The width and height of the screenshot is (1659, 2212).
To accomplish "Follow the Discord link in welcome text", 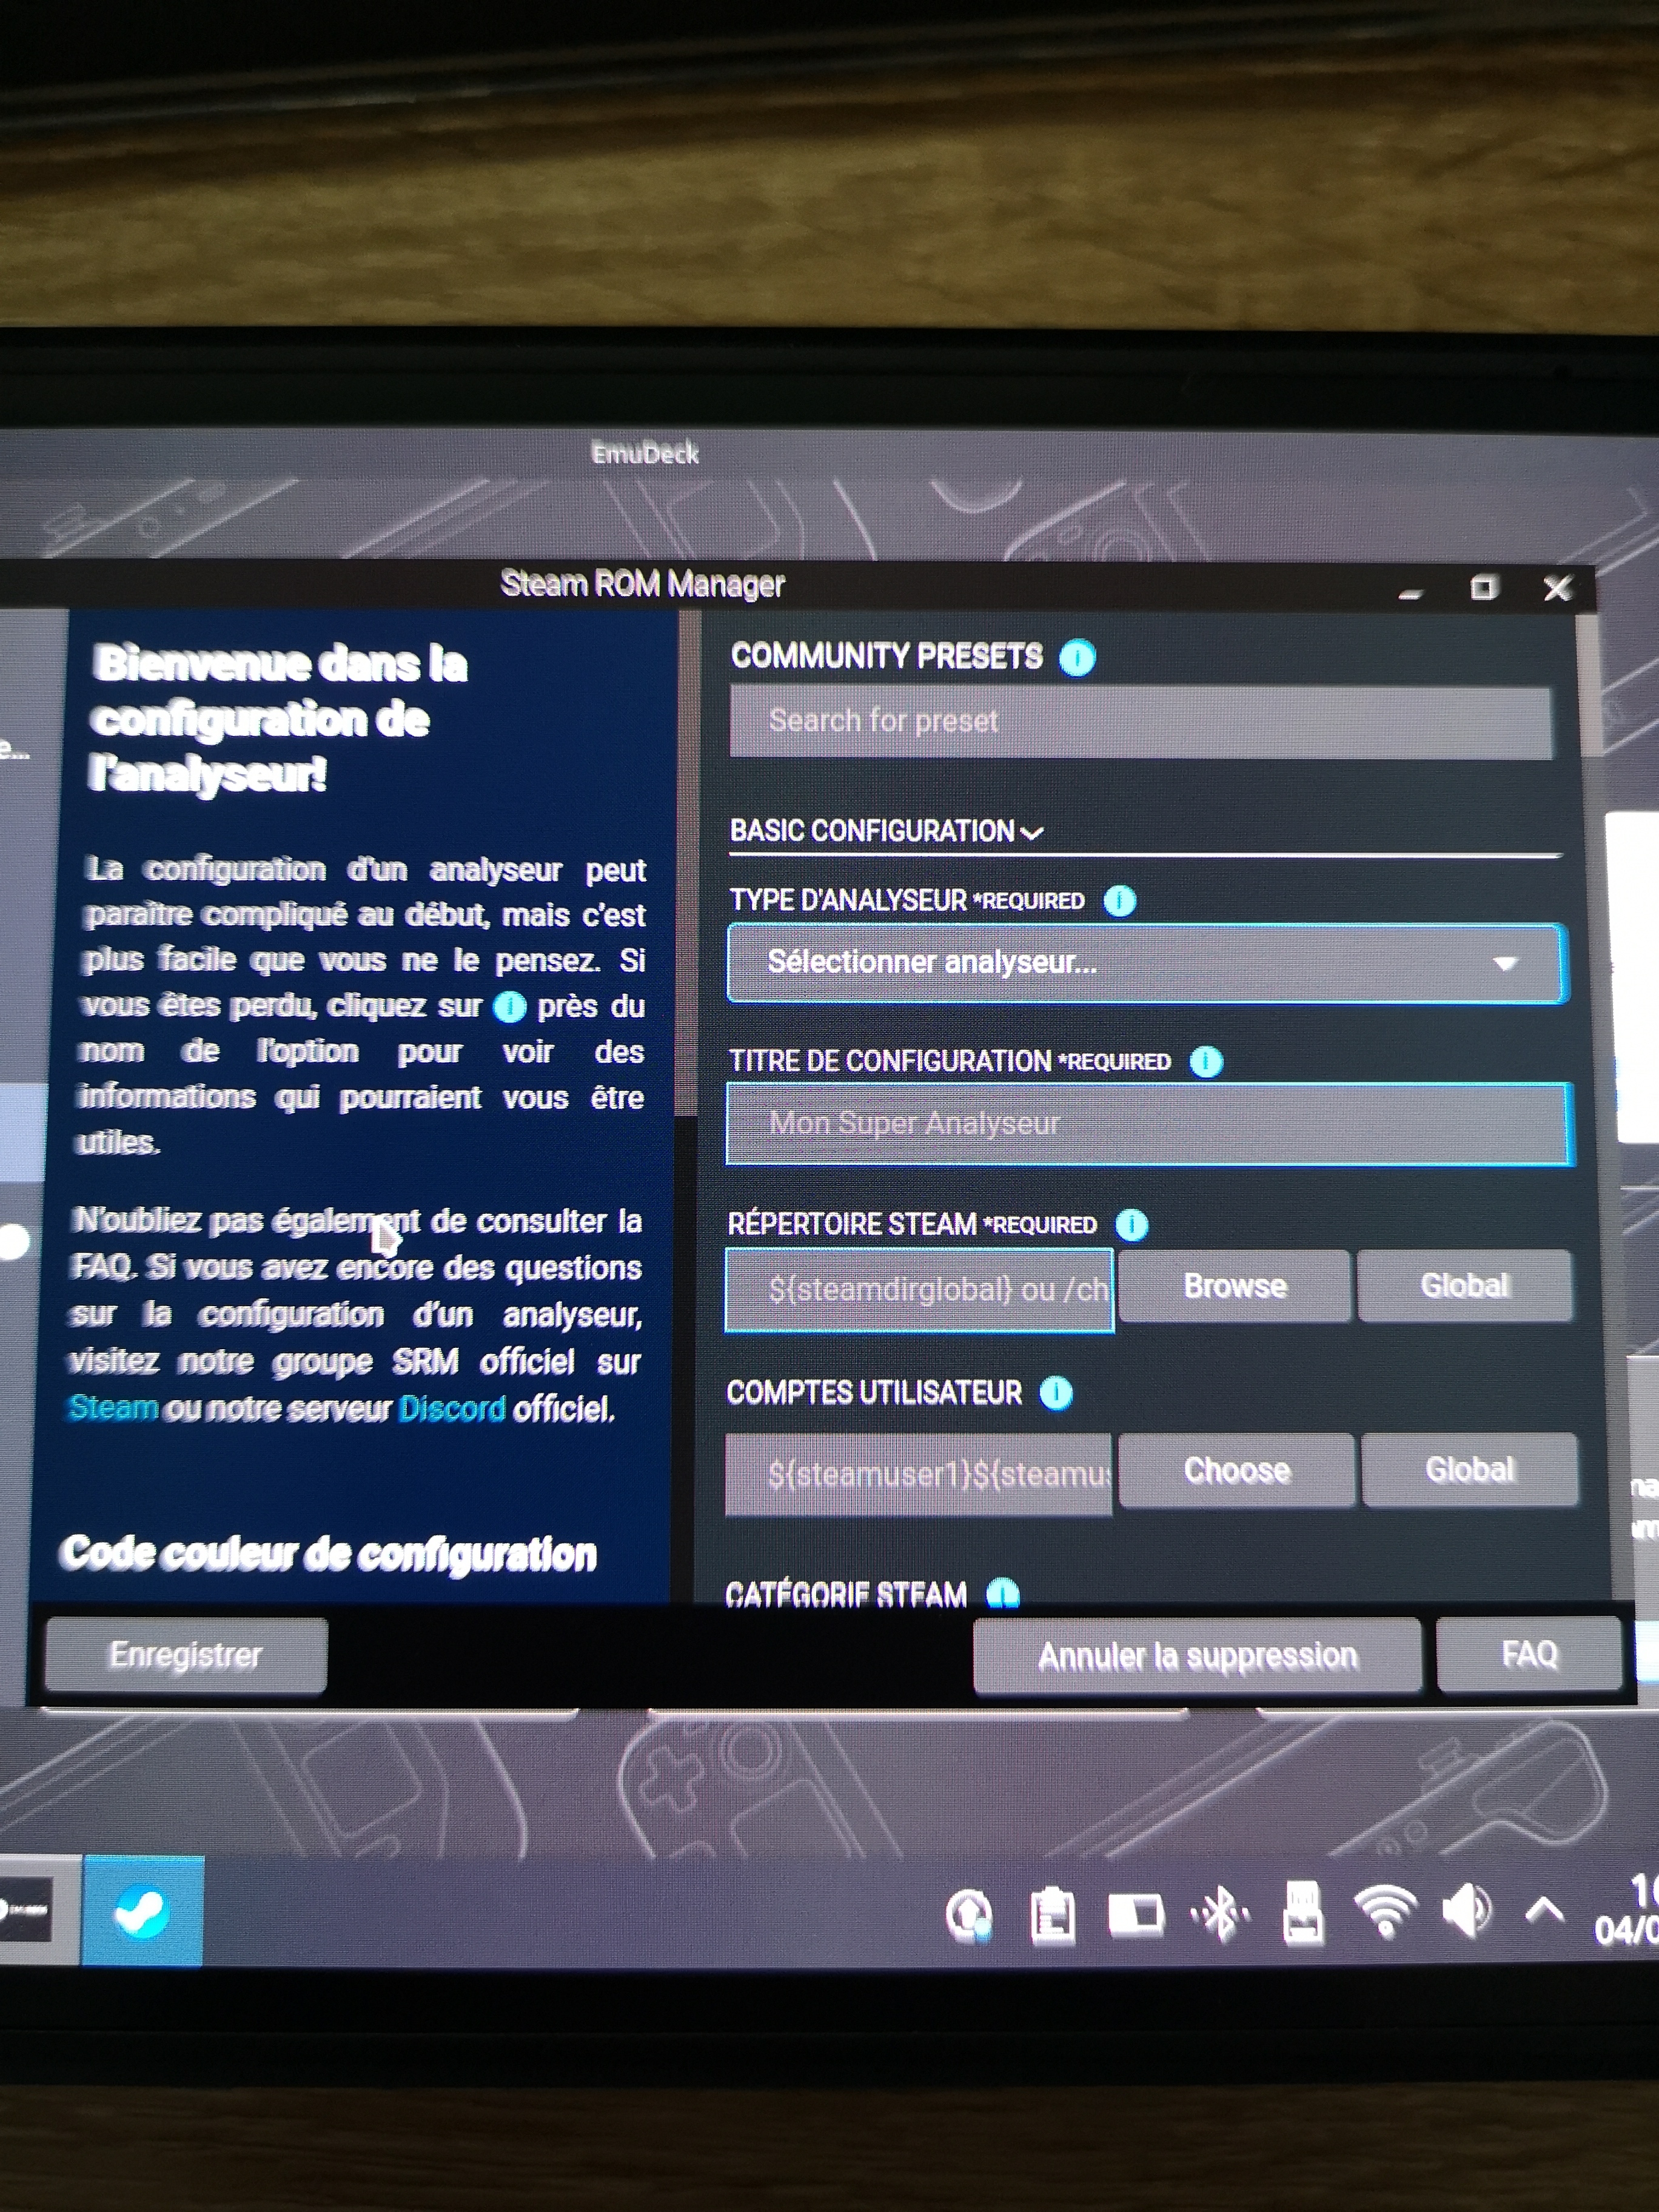I will (452, 1409).
